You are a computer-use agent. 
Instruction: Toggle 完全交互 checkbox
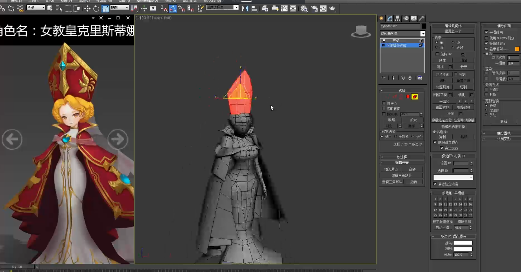pos(442,148)
